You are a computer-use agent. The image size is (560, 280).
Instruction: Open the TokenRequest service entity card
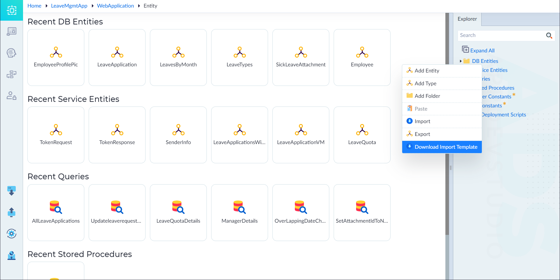[x=56, y=135]
